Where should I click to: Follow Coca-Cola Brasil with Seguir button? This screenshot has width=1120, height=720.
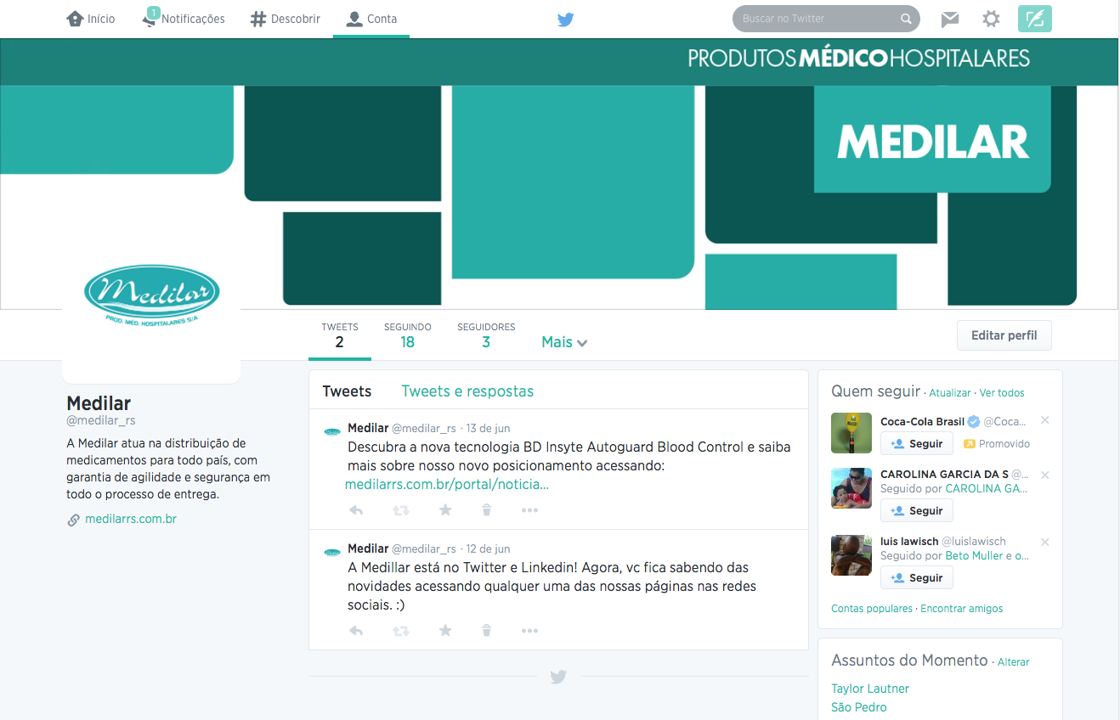pos(917,443)
